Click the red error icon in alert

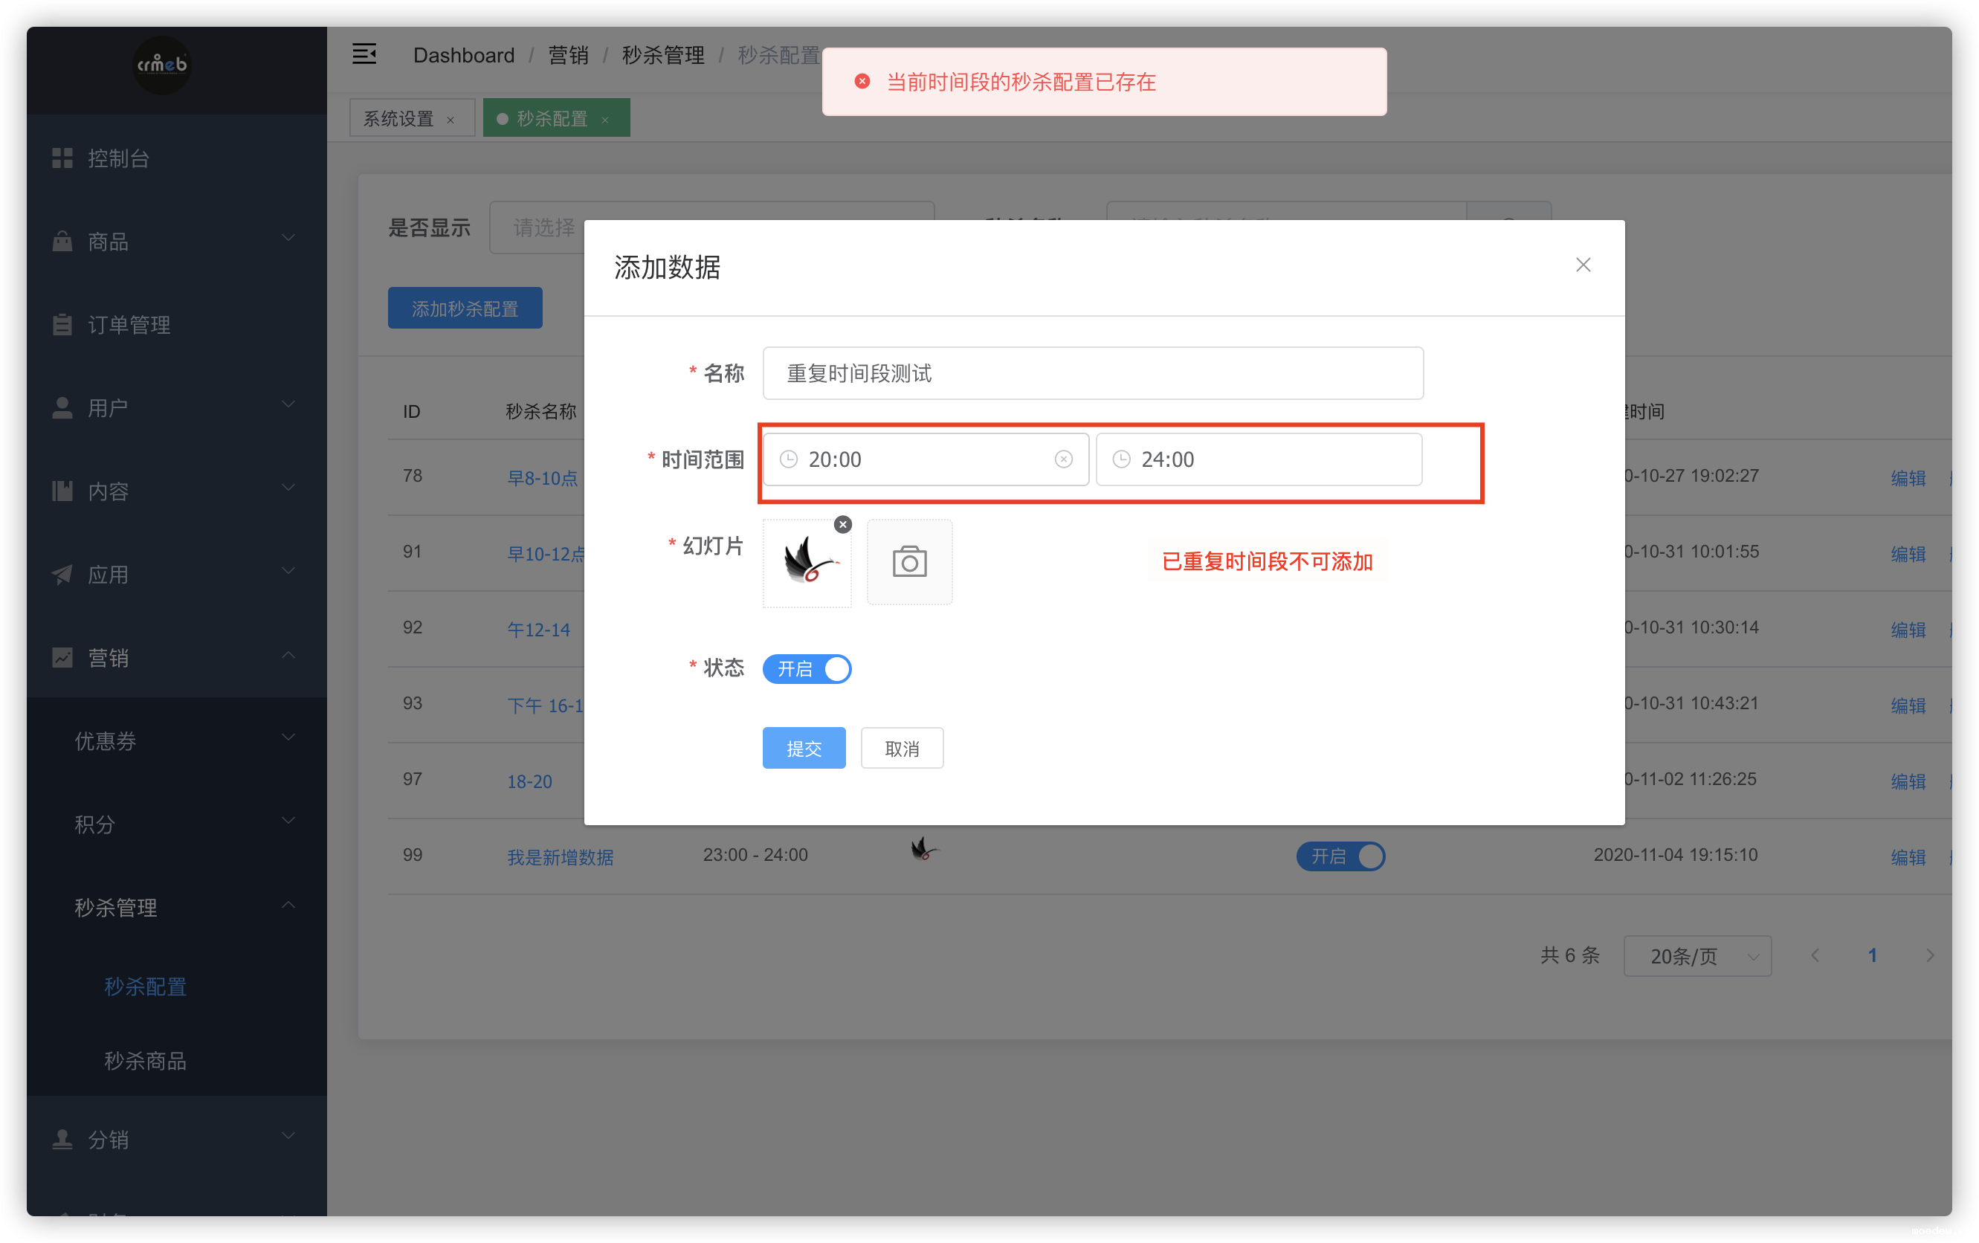(862, 81)
